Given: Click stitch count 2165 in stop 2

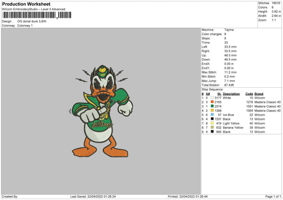Looking at the screenshot, I should 218,102.
